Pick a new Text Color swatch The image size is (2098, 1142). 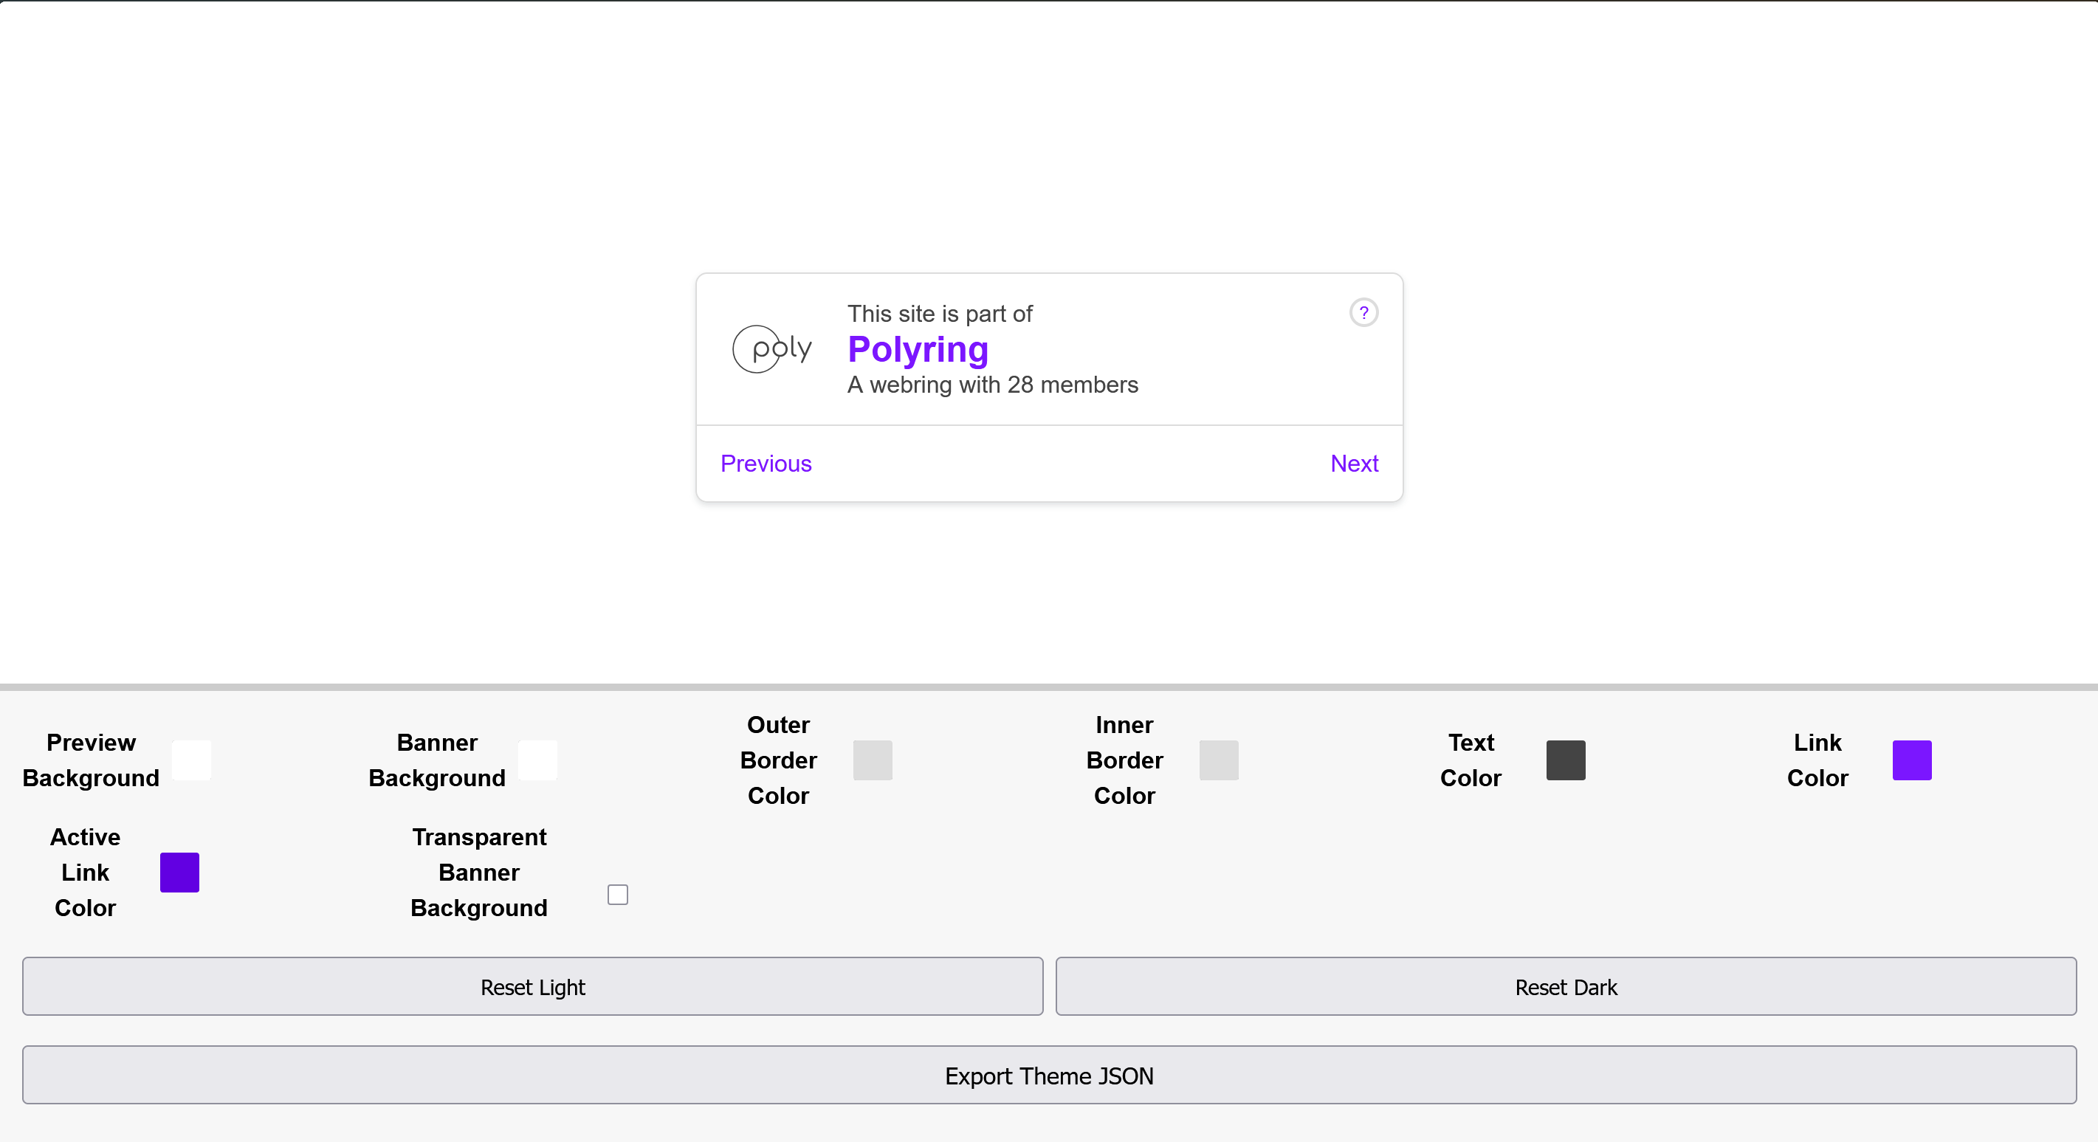(x=1565, y=760)
